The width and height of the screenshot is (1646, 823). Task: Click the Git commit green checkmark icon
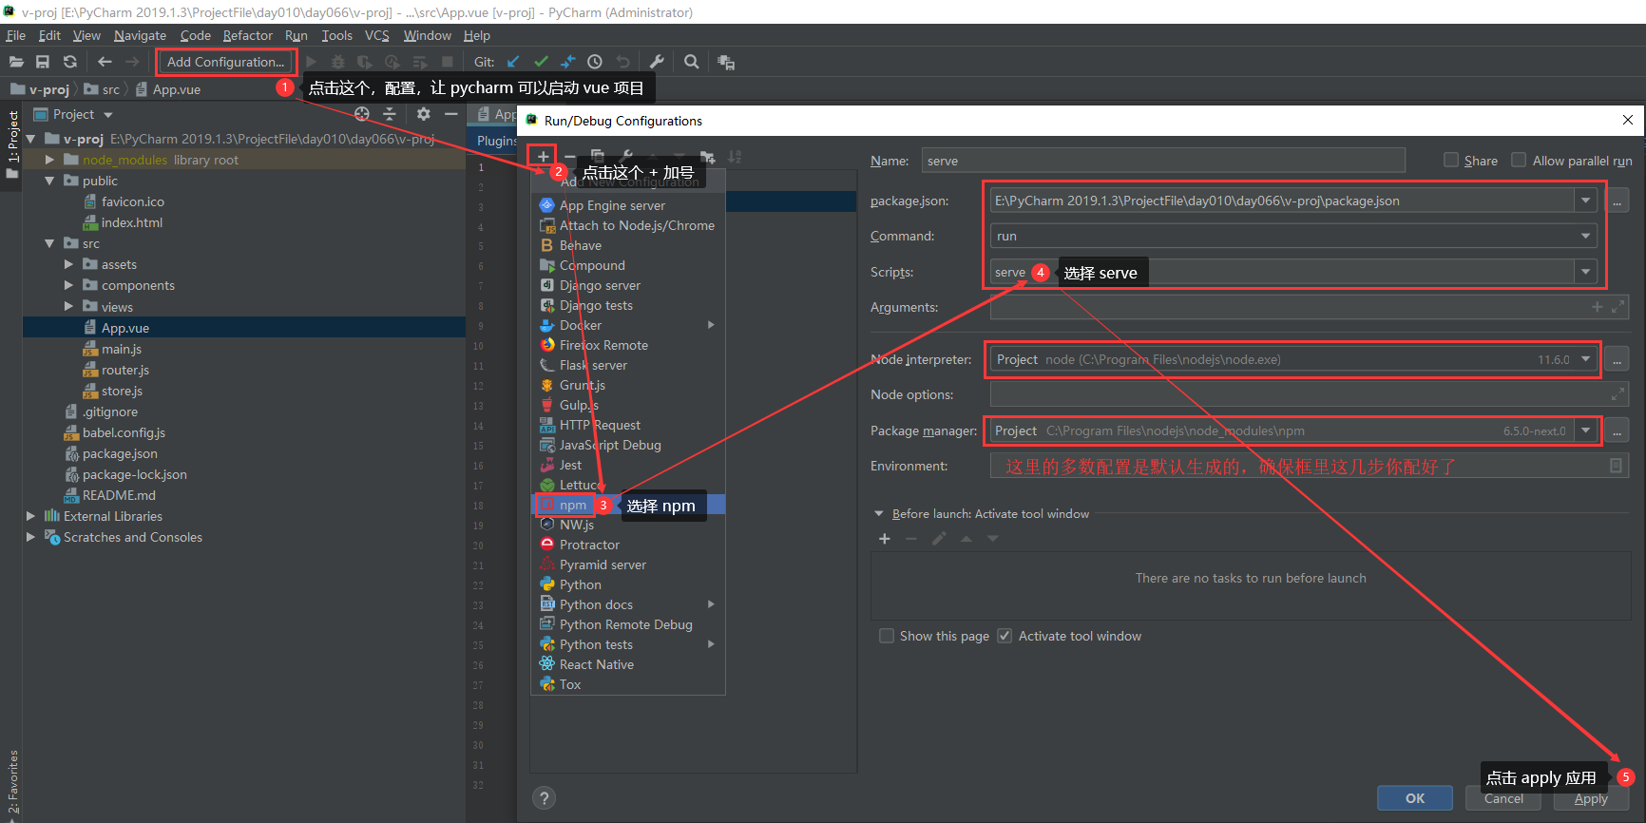[541, 62]
